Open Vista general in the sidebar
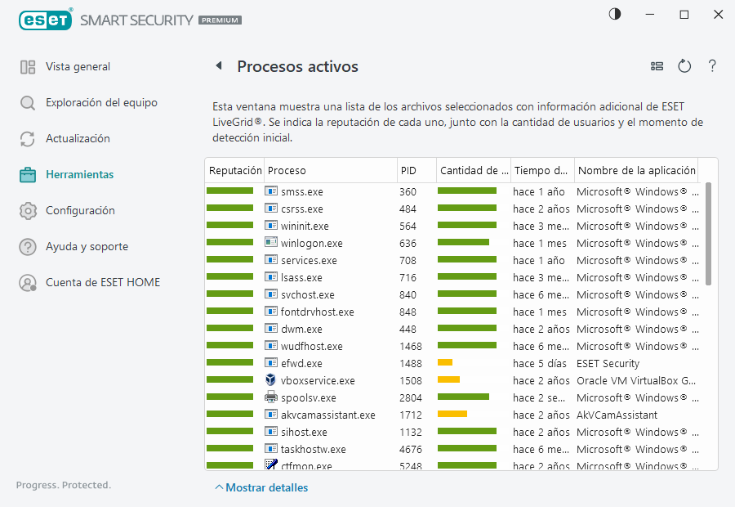The height and width of the screenshot is (507, 735). 78,67
